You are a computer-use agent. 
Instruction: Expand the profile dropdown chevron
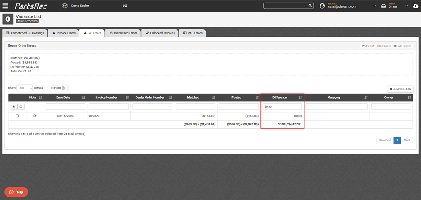374,6
